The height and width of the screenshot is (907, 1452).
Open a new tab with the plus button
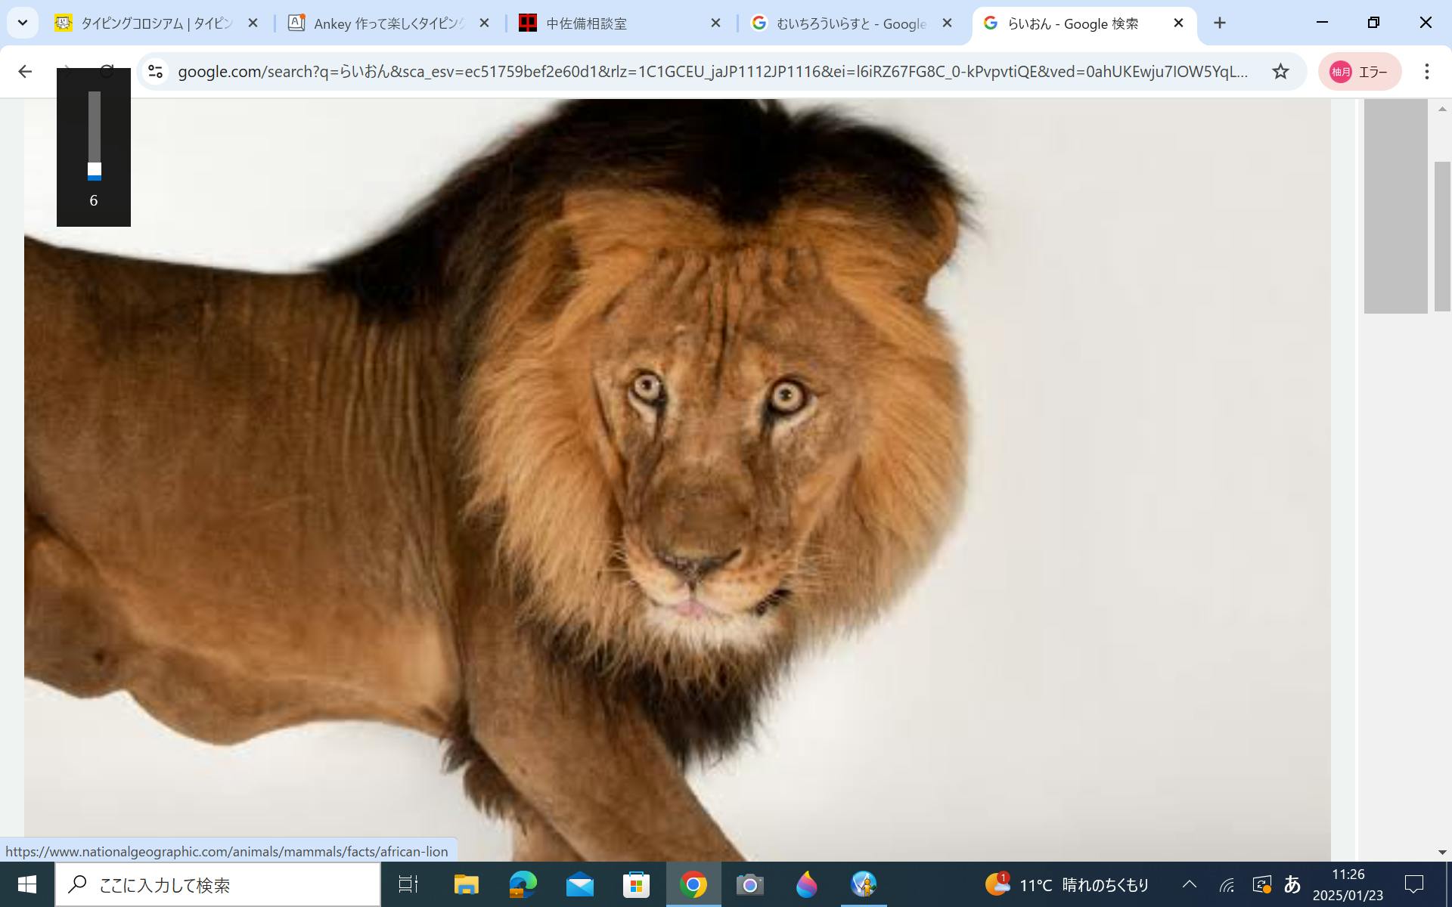(x=1219, y=23)
